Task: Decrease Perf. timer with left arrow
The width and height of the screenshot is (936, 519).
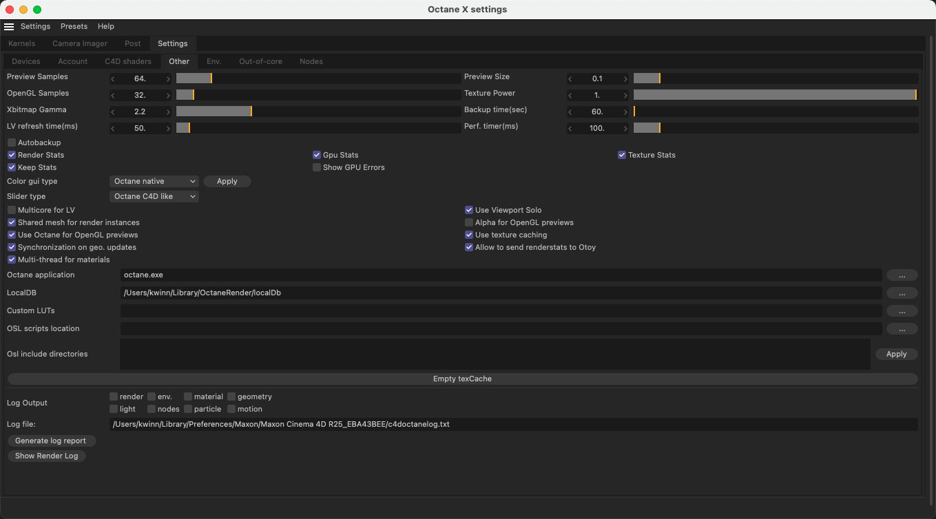Action: point(570,129)
